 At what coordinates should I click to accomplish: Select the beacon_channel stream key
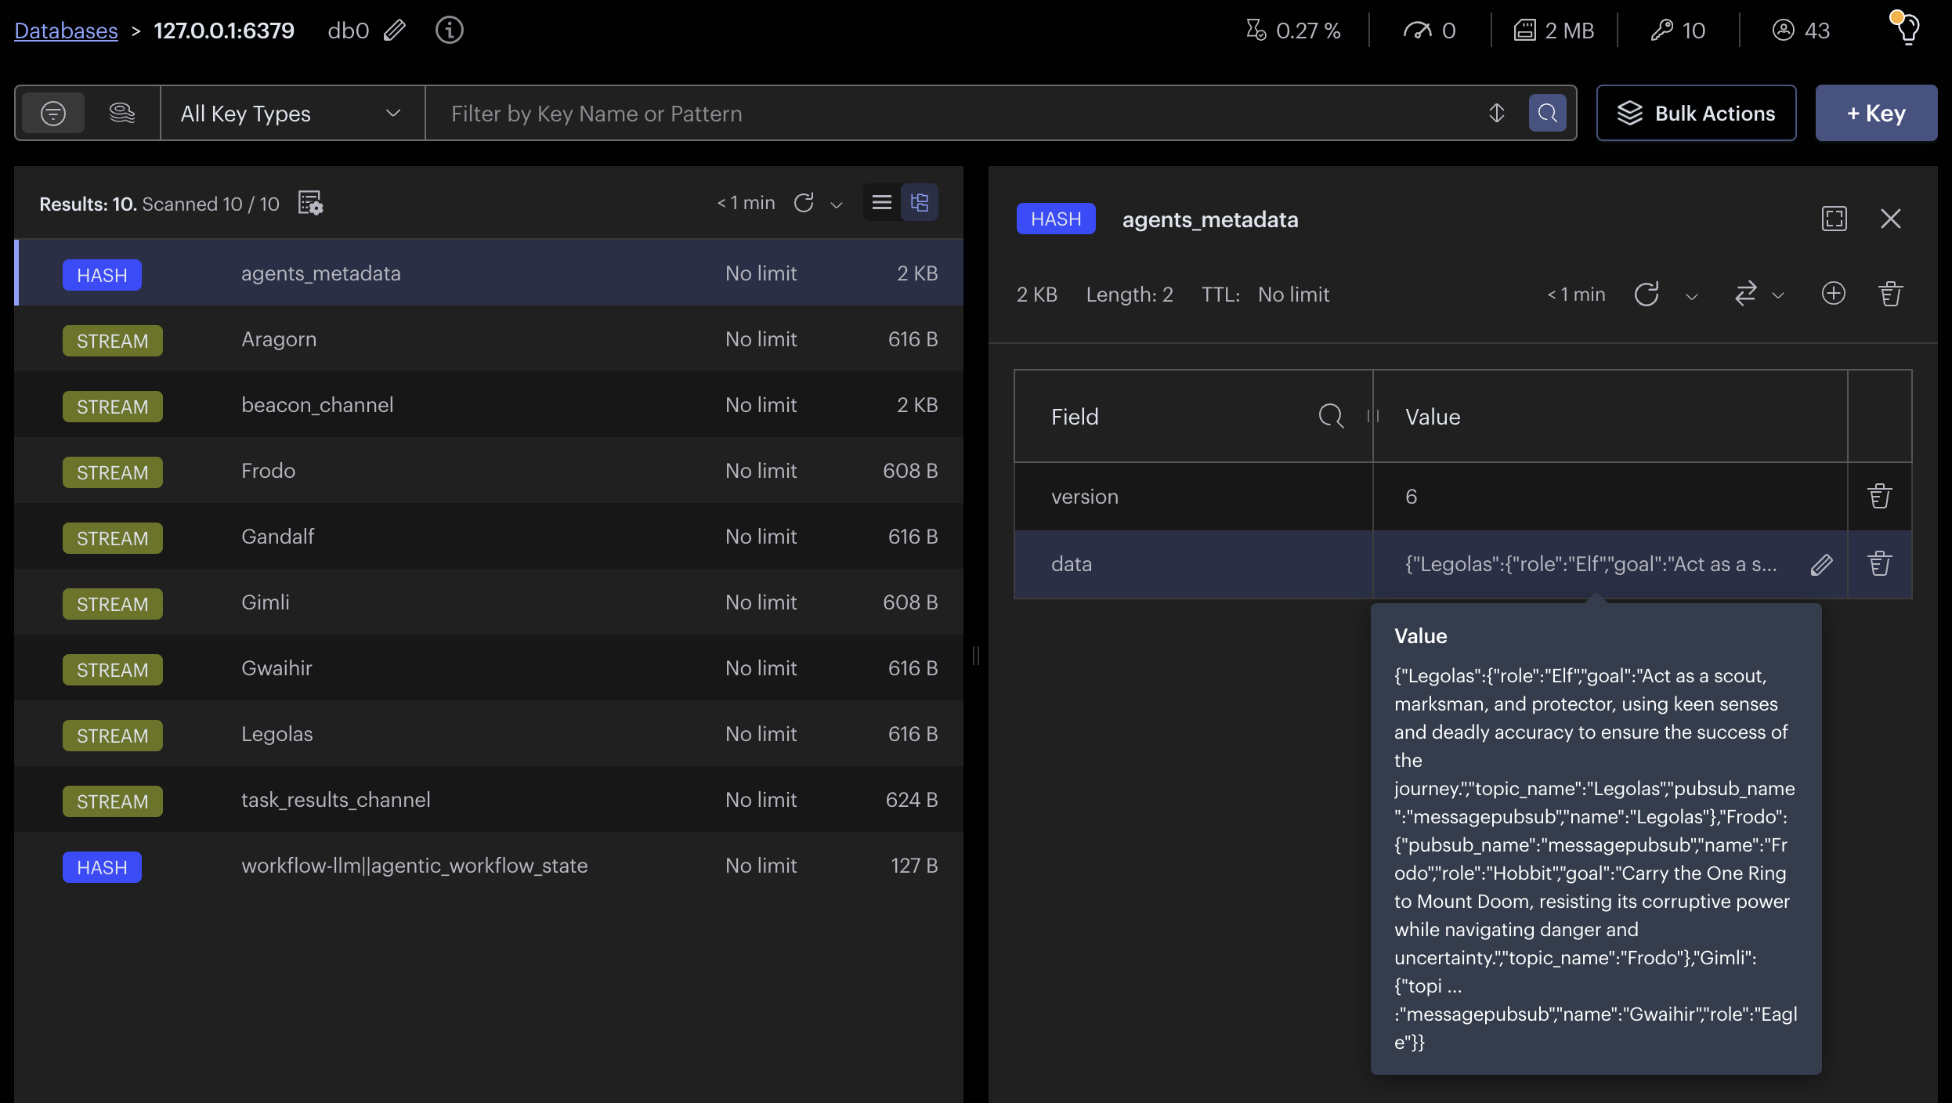316,405
